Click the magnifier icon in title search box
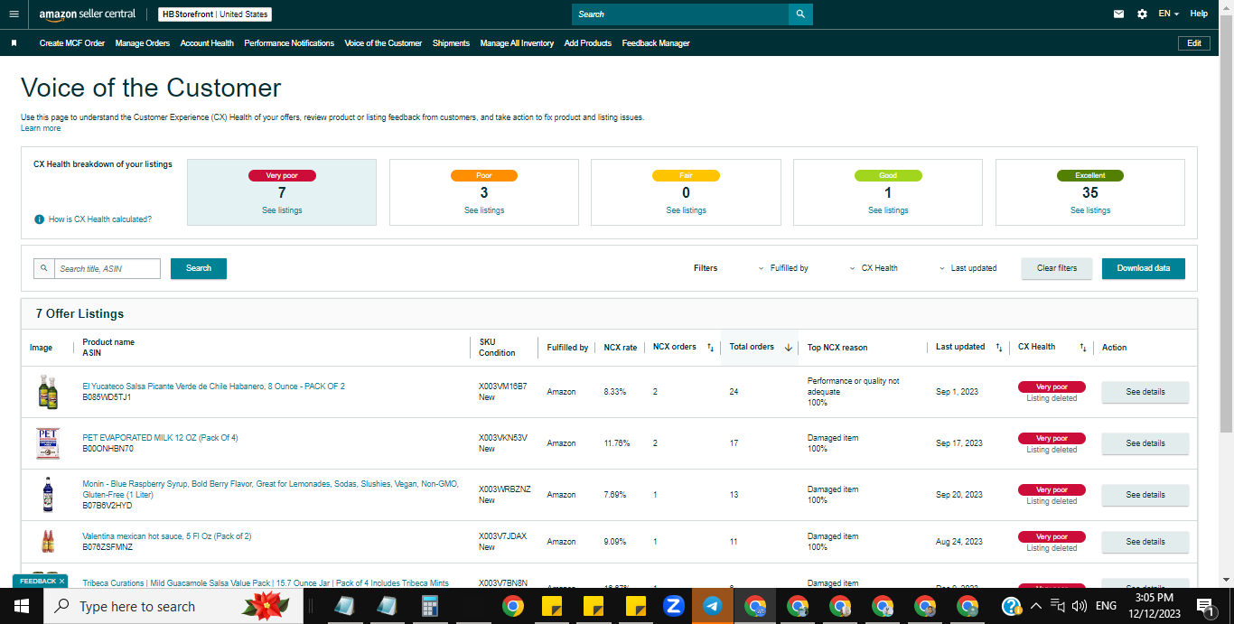The width and height of the screenshot is (1234, 624). (44, 268)
